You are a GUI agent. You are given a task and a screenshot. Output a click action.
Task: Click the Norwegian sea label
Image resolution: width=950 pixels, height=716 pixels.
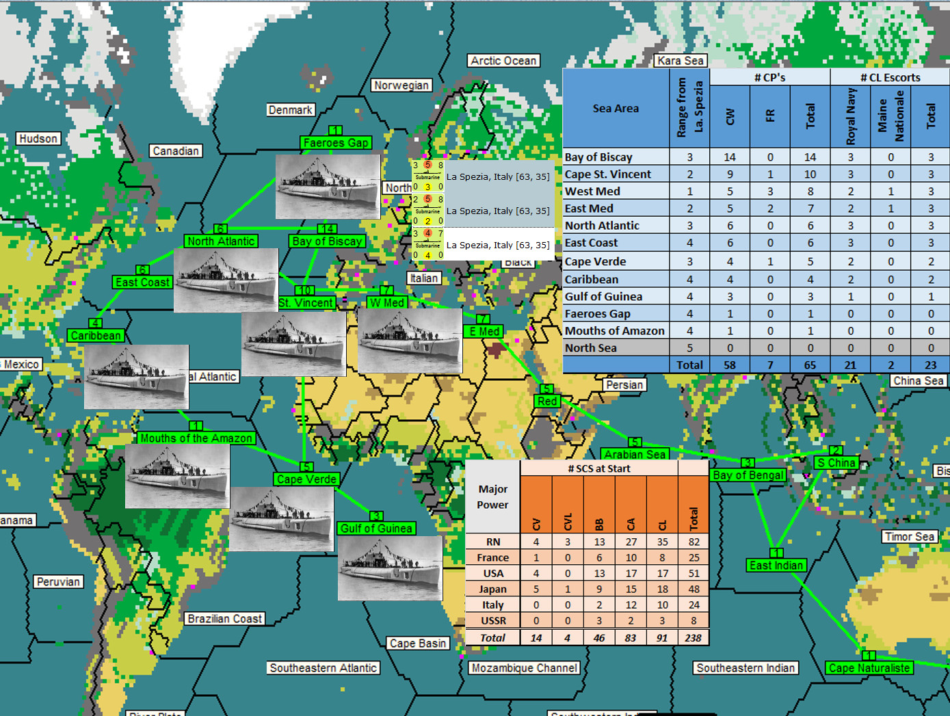(401, 85)
